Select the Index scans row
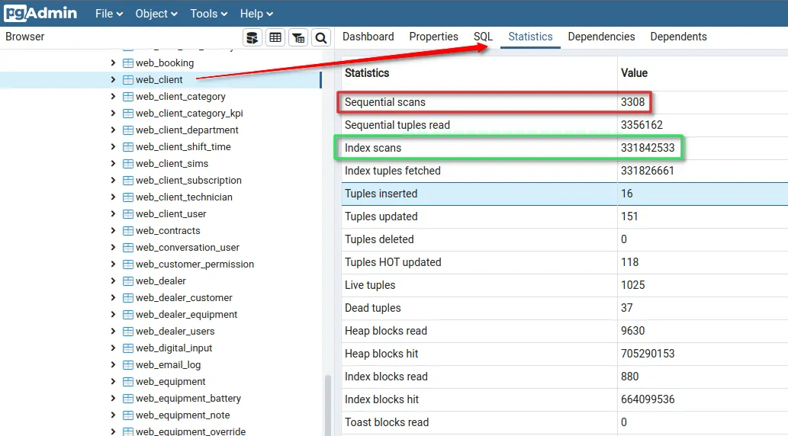 (x=564, y=148)
